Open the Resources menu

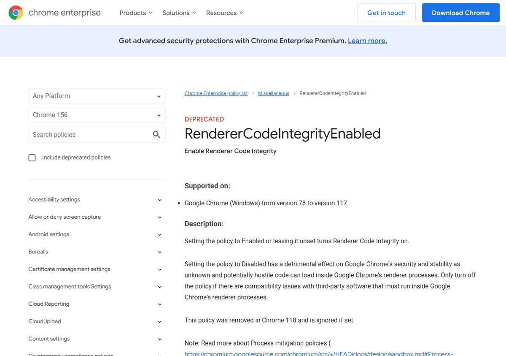pos(225,13)
